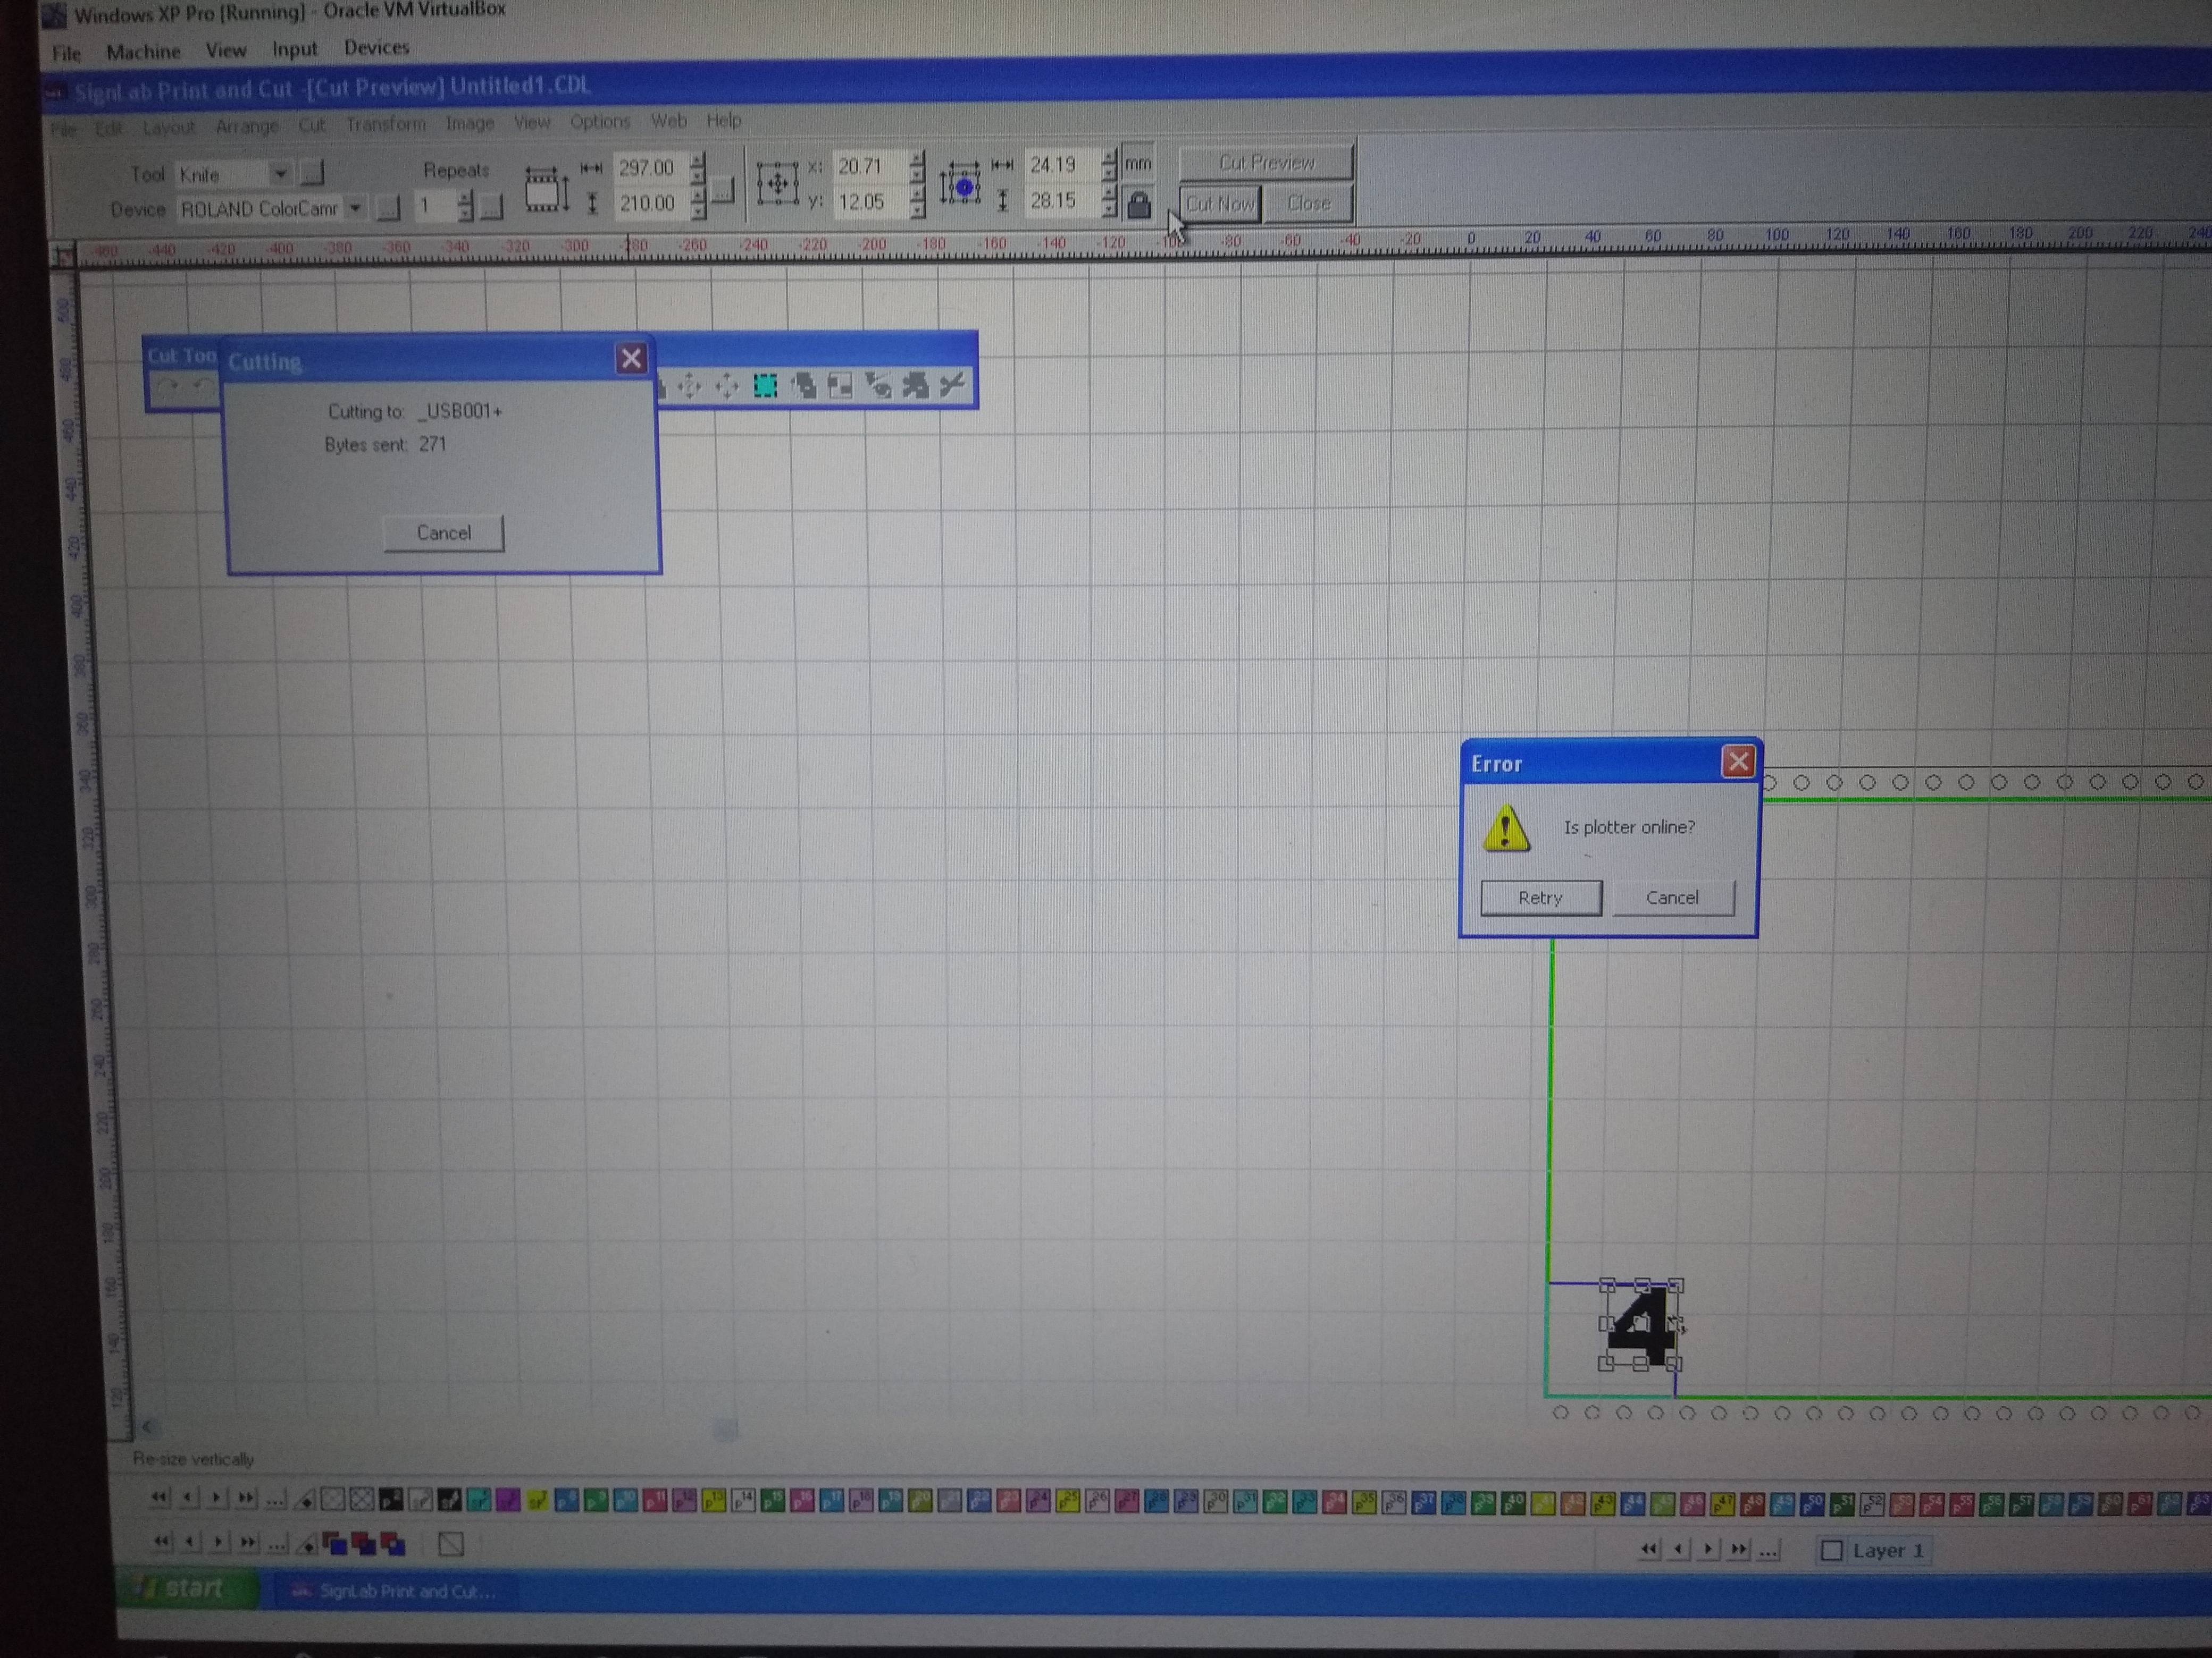Open the VirtualBox Machine menu
This screenshot has height=1658, width=2212.
click(143, 51)
